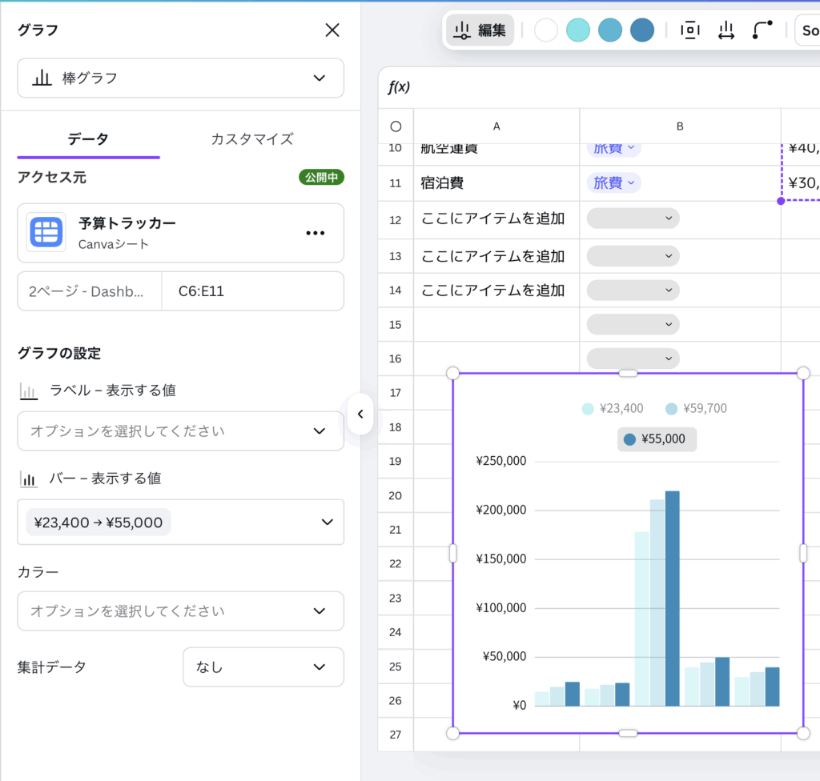Select the 2ページ - Dashboard sheet field
The image size is (820, 781).
pyautogui.click(x=90, y=291)
